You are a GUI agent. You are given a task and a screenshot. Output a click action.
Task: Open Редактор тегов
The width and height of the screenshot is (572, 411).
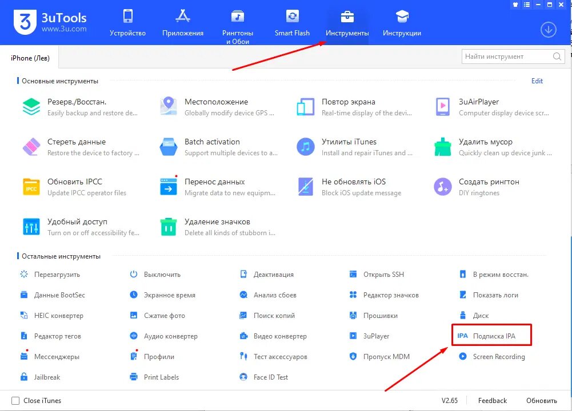51,336
